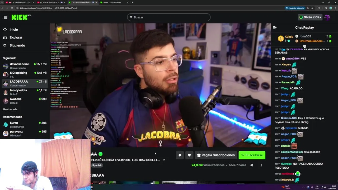Viewport: 338px width, 190px height.
Task: Click the Obtén KICKs button
Action: (310, 17)
